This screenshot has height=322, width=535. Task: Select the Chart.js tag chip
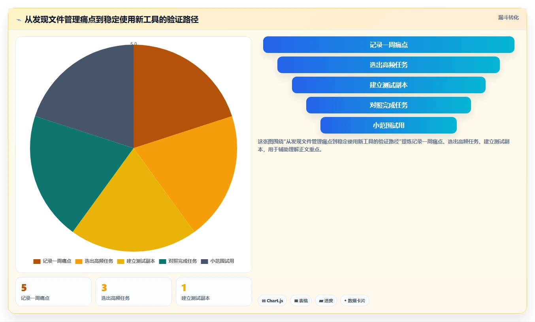click(x=272, y=301)
